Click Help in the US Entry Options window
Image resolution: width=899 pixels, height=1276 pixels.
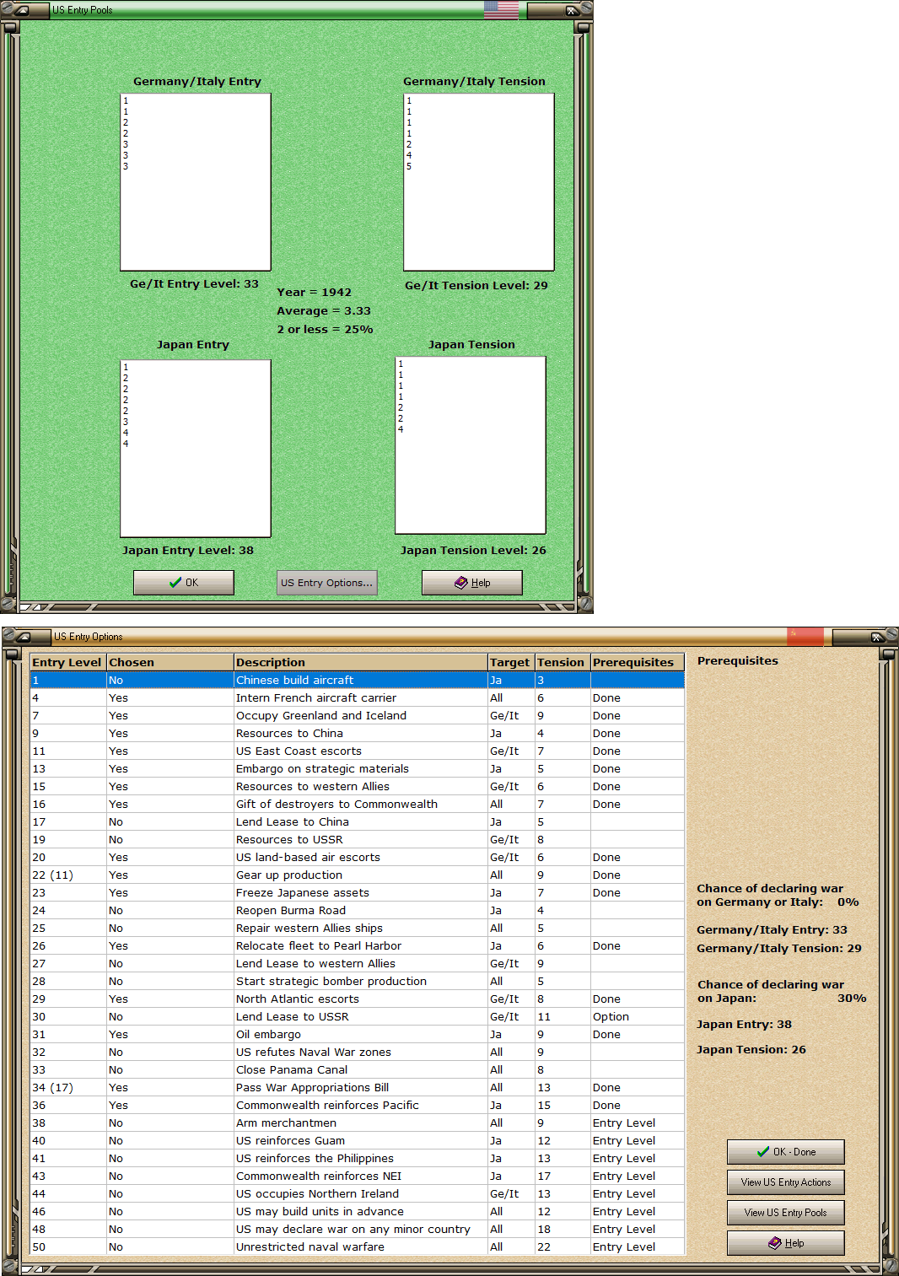point(786,1243)
